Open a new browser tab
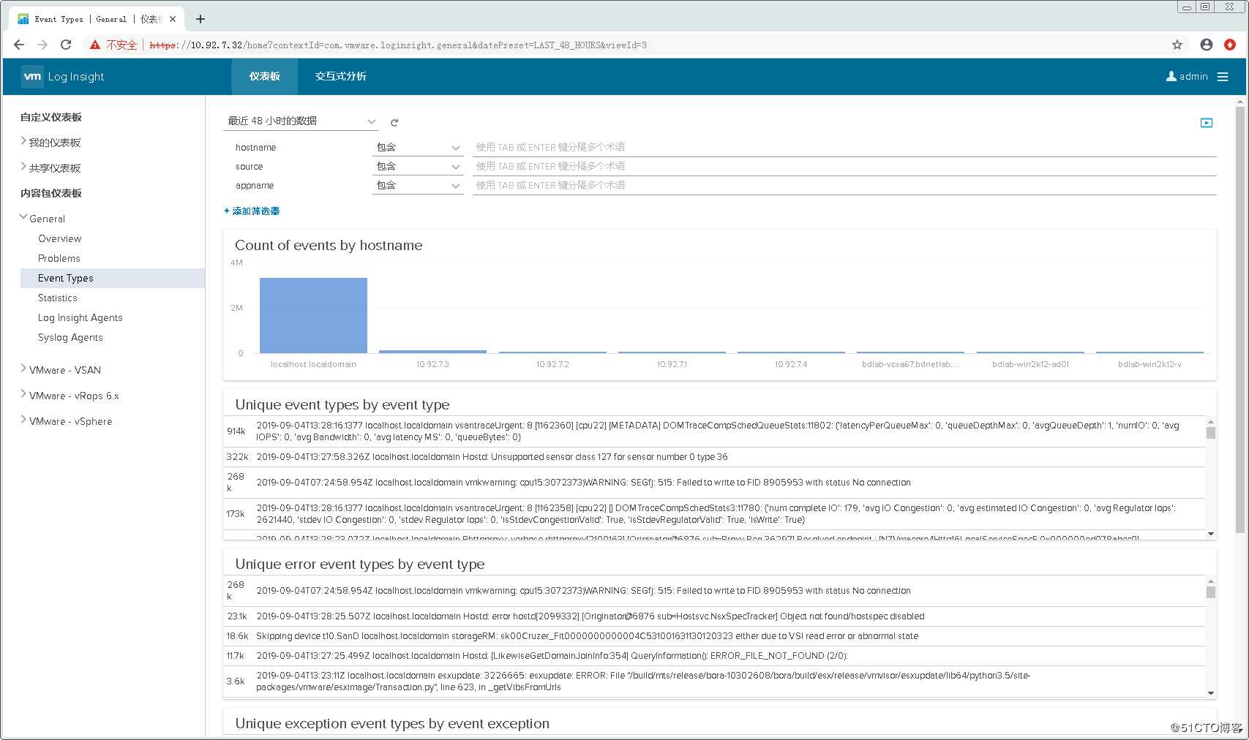1249x740 pixels. [200, 19]
